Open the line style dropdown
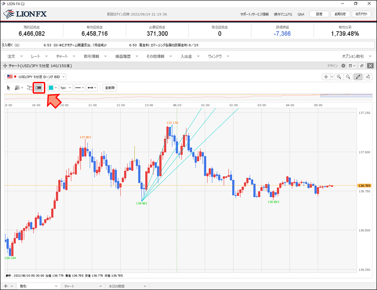The image size is (377, 290). pos(80,88)
